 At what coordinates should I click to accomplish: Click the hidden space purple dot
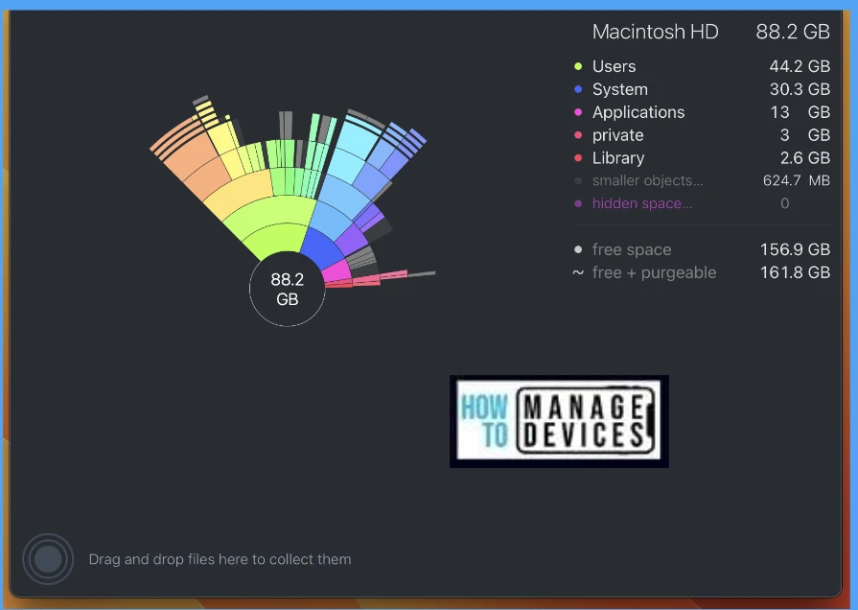click(x=578, y=203)
